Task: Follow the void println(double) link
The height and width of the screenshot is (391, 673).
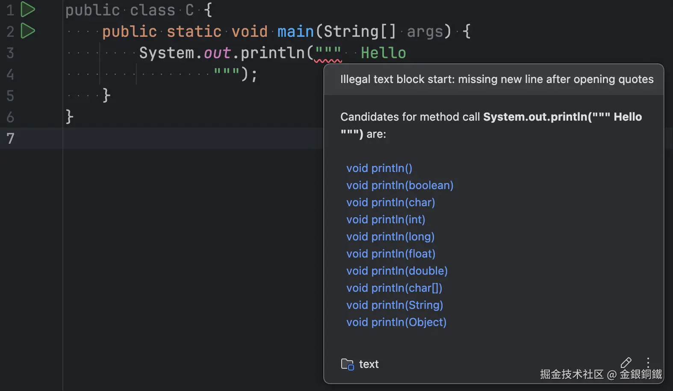Action: 397,271
